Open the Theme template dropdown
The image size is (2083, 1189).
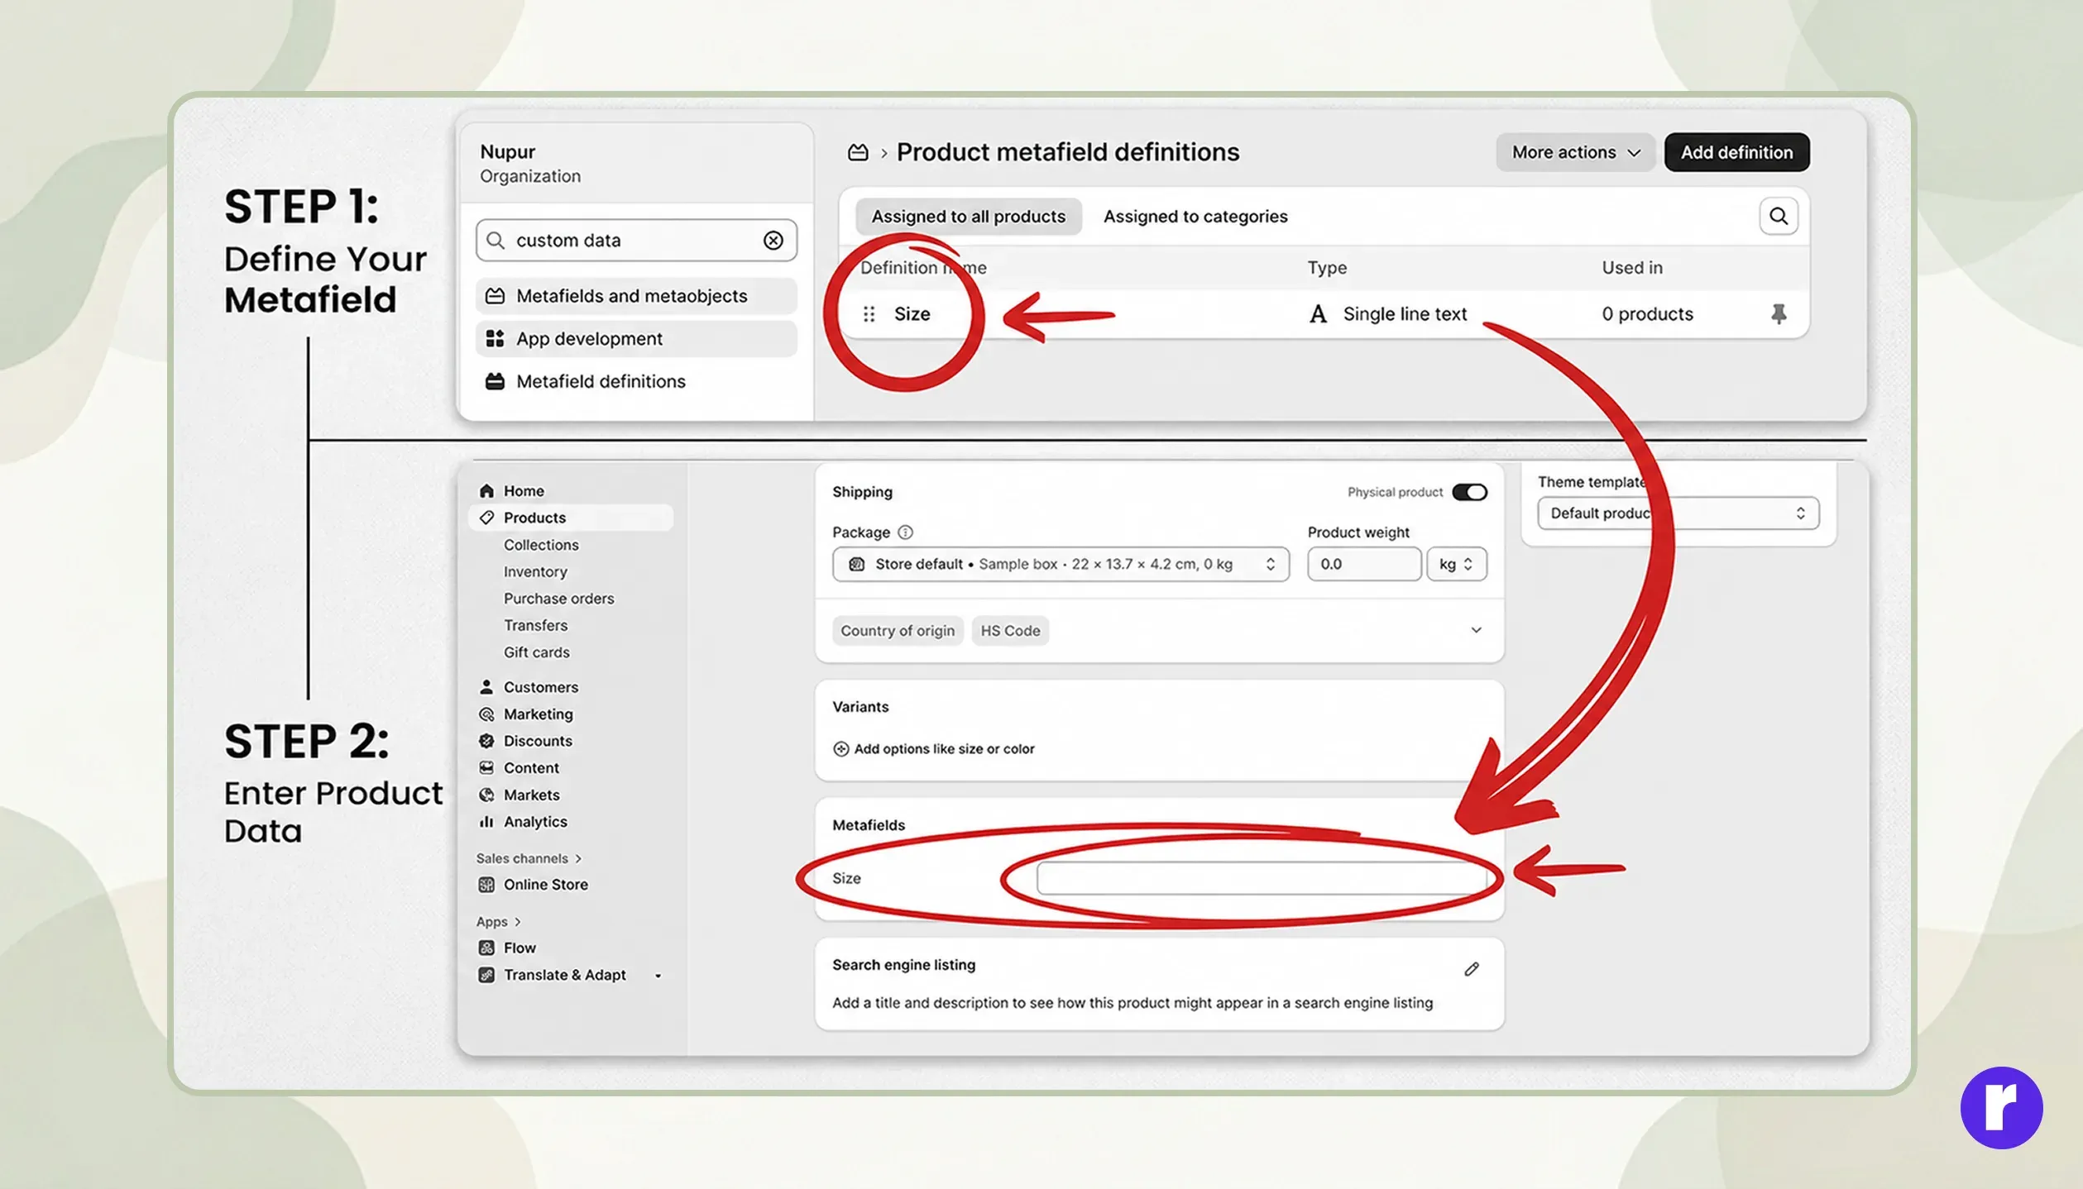[x=1678, y=513]
